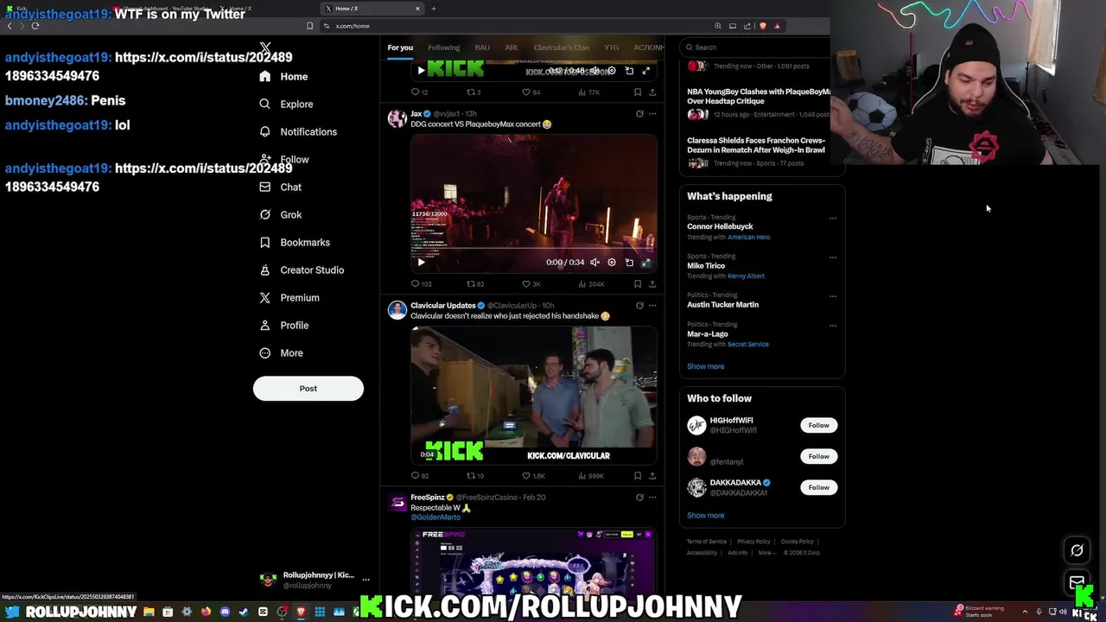Show more trends under What's happening
Screen dimensions: 1106x622
pyautogui.click(x=706, y=366)
